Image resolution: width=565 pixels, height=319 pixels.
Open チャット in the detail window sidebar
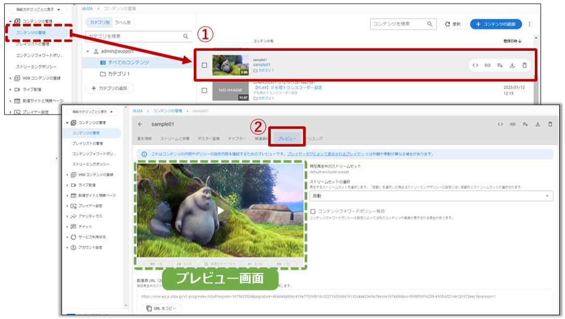click(85, 227)
